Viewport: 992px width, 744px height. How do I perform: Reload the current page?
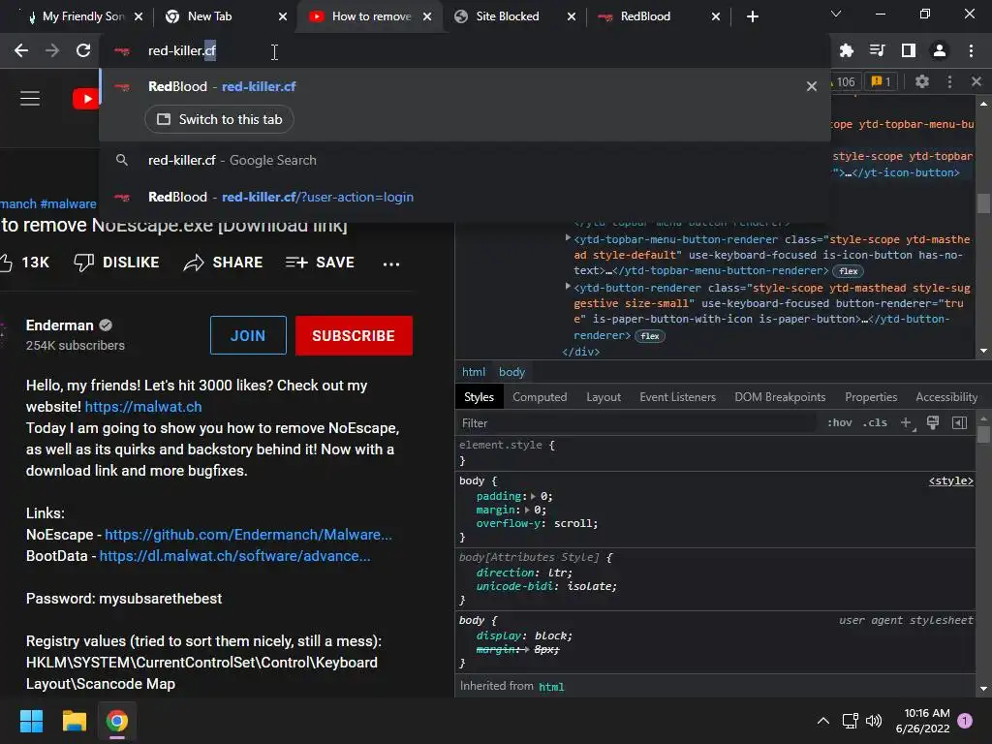83,50
